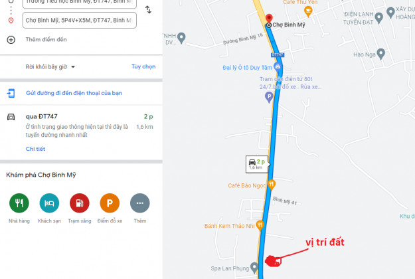Image resolution: width=415 pixels, height=279 pixels.
Task: Select the Khách sạn hotel icon
Action: coord(49,203)
